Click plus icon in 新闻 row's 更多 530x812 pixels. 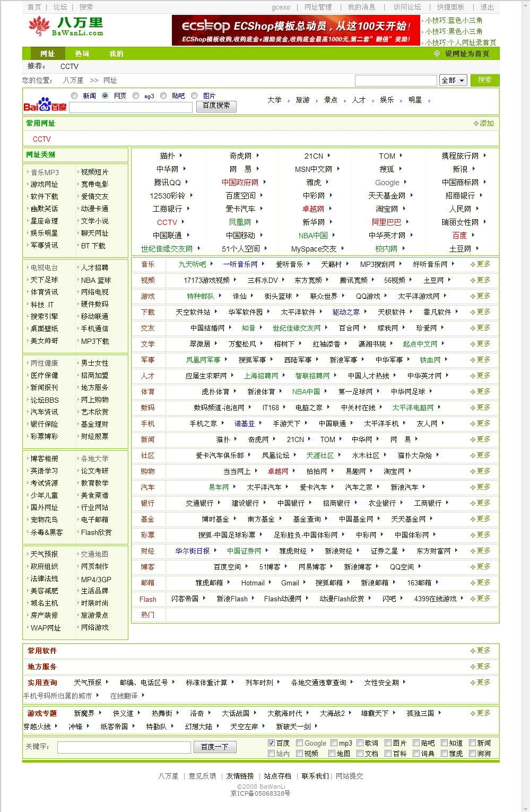point(473,439)
